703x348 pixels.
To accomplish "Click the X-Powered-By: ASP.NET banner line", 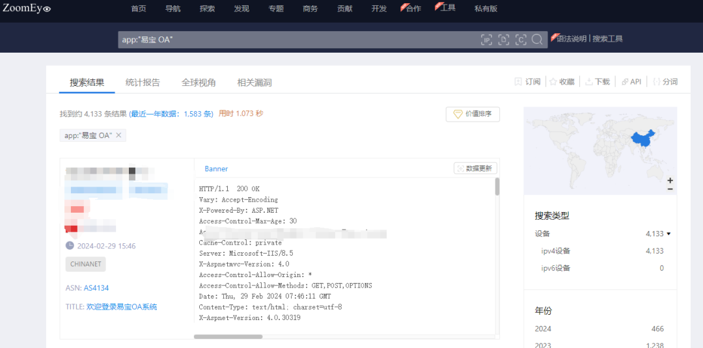I will [238, 211].
